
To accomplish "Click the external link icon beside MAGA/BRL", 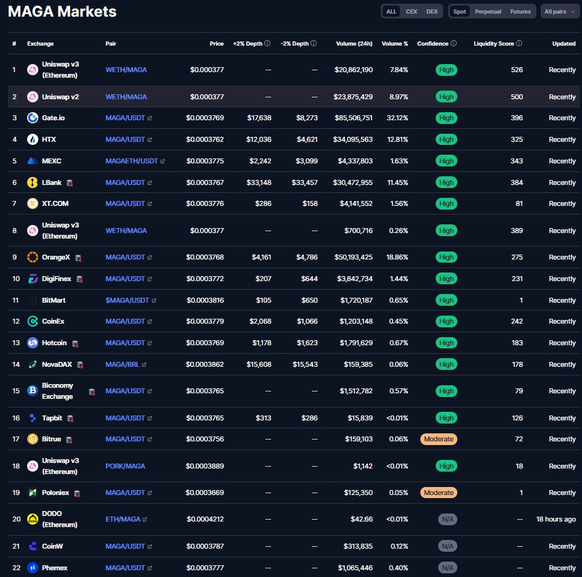I will tap(143, 364).
